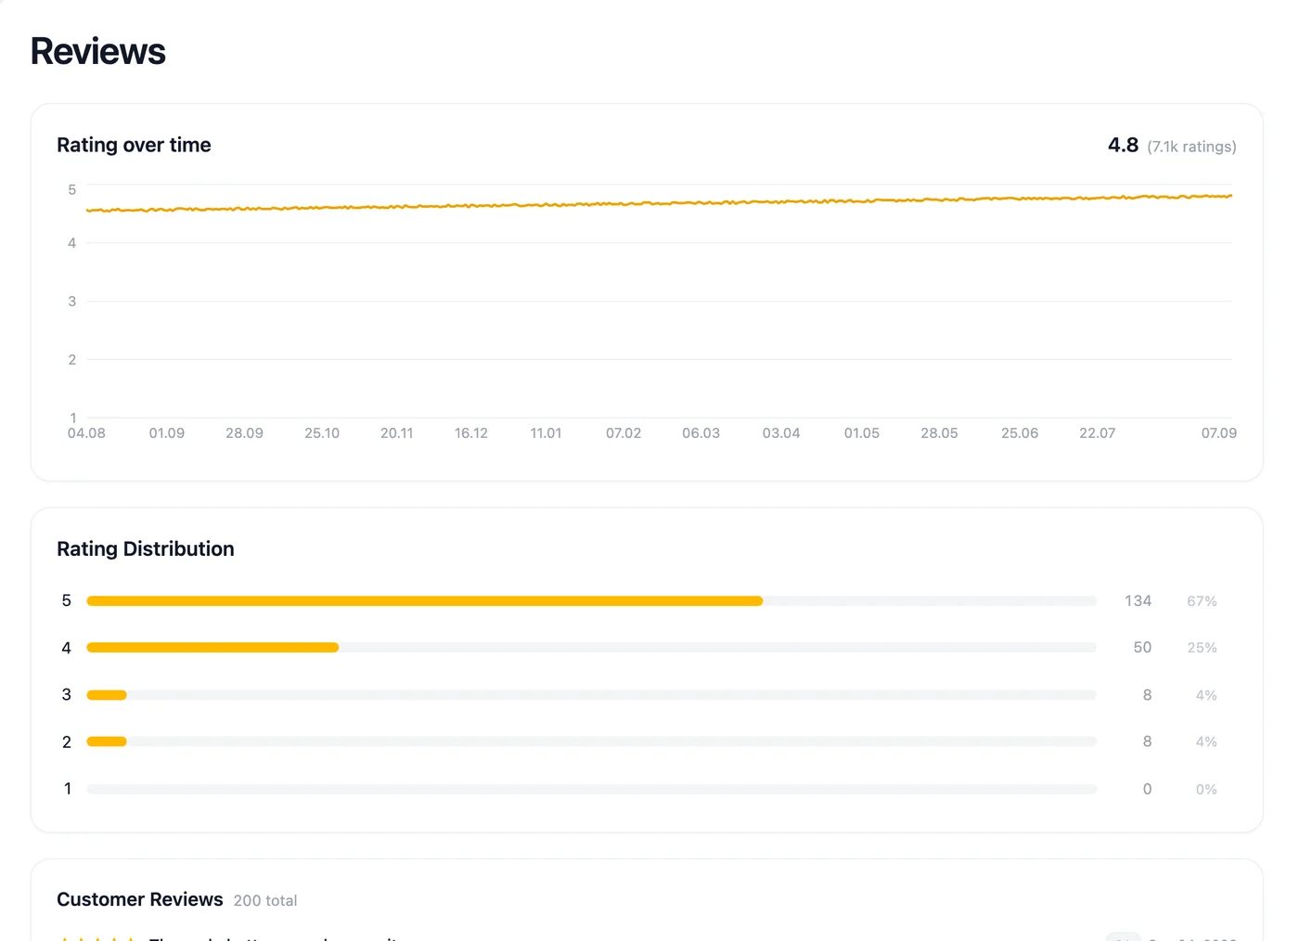Click the y-axis value 3 on chart

coord(71,302)
